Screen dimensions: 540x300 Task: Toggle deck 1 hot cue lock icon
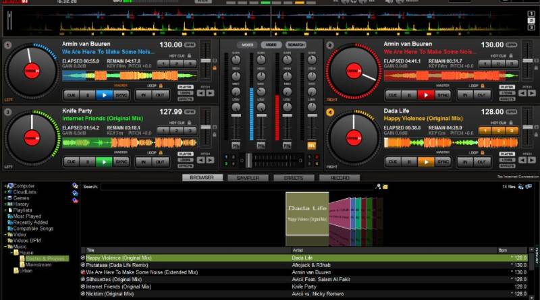pyautogui.click(x=189, y=55)
